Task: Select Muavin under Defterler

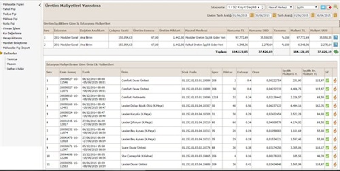Action: point(11,64)
